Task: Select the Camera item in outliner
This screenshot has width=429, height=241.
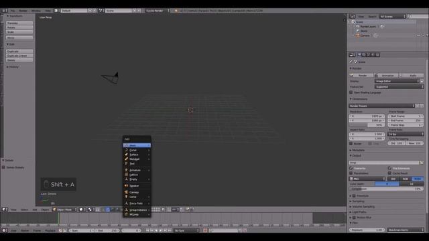Action: tap(365, 35)
